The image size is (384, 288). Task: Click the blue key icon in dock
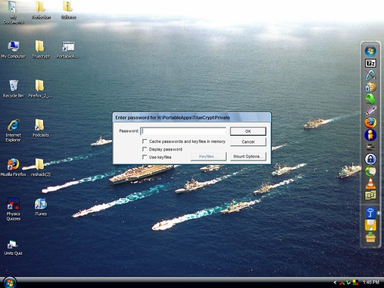pos(370,213)
